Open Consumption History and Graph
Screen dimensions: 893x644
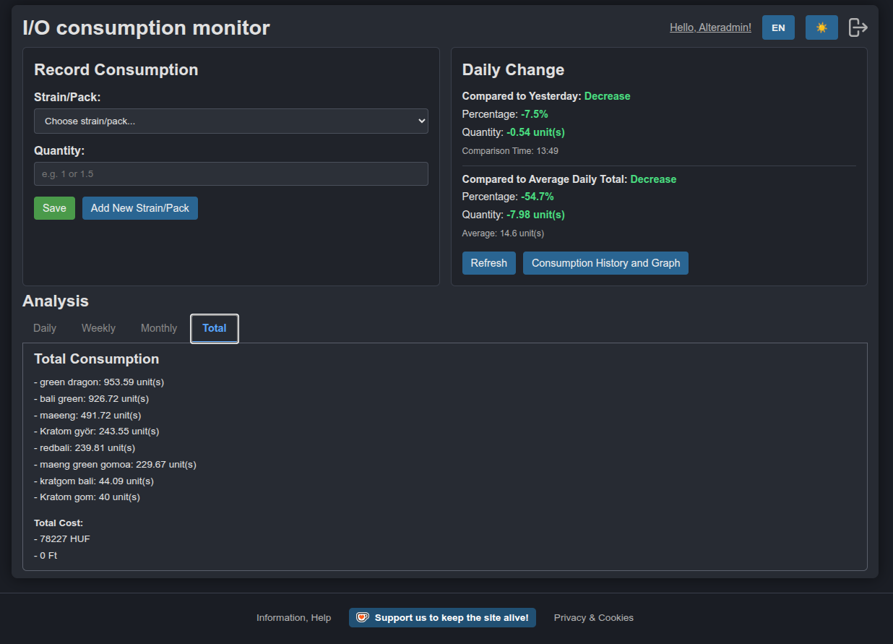(x=605, y=263)
